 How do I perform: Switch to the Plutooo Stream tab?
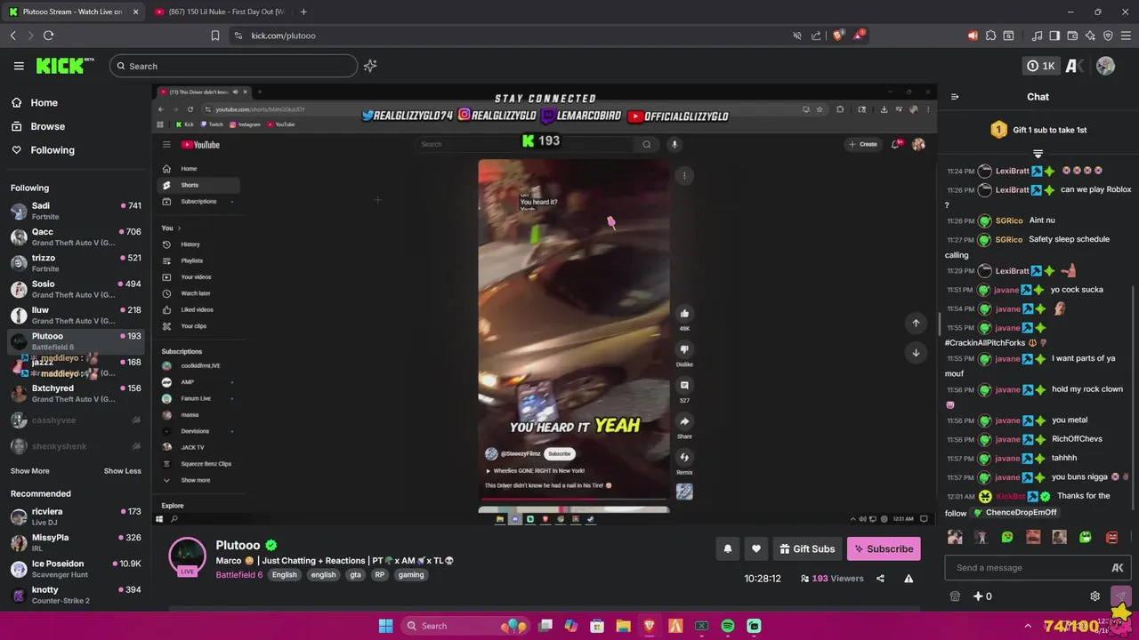tap(74, 12)
